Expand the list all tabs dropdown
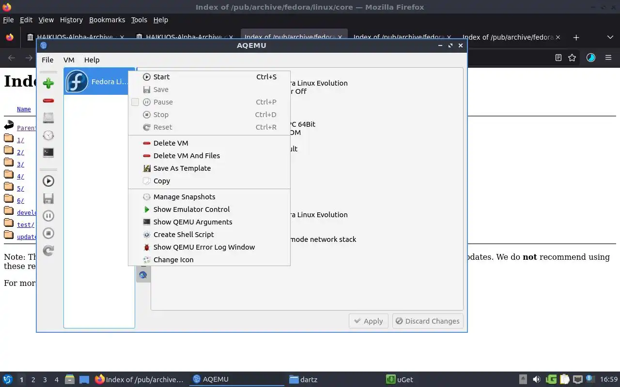The height and width of the screenshot is (387, 620). click(x=610, y=37)
